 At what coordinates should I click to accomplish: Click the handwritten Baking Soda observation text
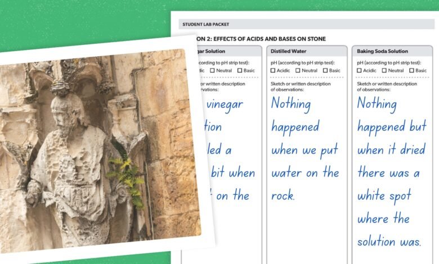[x=391, y=172]
